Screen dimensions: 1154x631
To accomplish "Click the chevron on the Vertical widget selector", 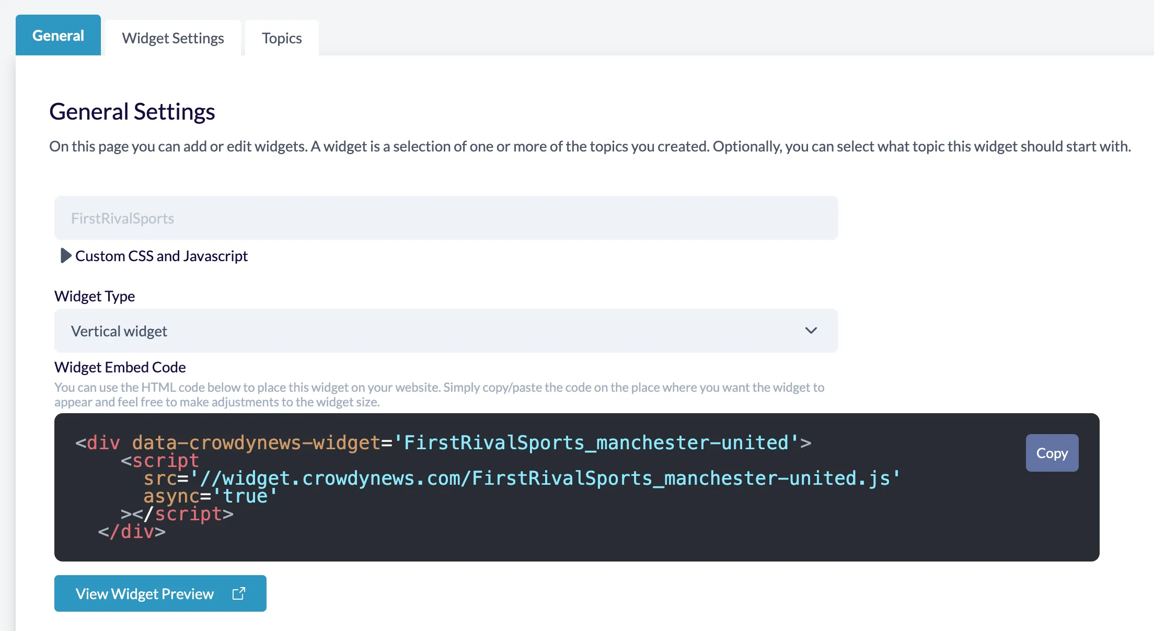I will point(811,331).
